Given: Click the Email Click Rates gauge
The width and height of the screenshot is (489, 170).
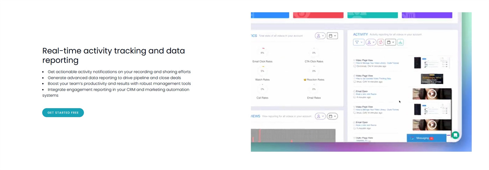Looking at the screenshot, I should [x=262, y=52].
